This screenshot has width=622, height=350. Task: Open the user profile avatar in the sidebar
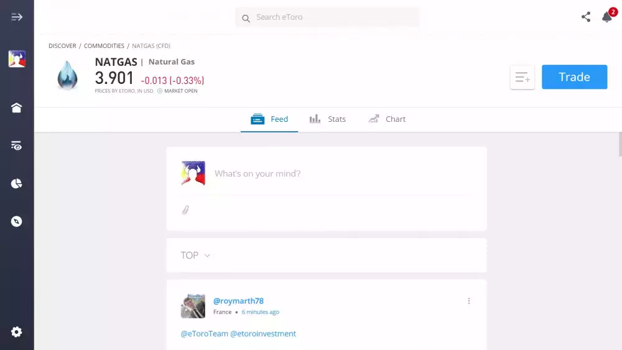[x=17, y=58]
